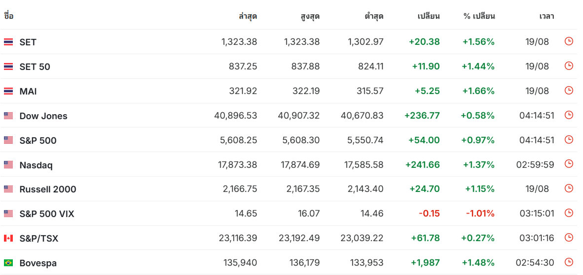
Task: Click the clock icon in SET row
Action: point(569,41)
